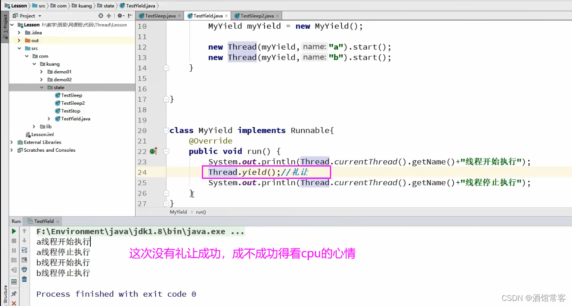Expand External Libraries node

[11, 142]
